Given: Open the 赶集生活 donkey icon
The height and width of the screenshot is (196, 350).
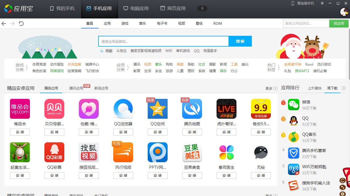Looking at the screenshot, I should coord(20,152).
